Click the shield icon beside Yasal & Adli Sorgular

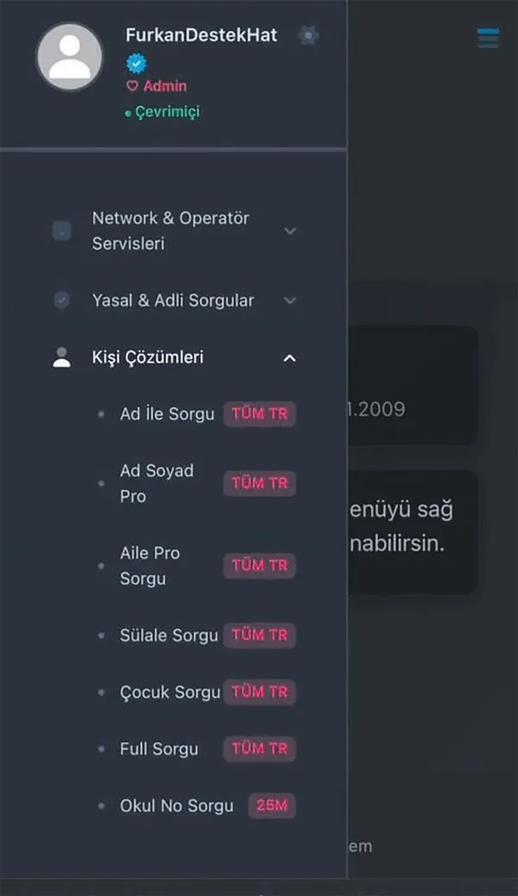coord(62,300)
